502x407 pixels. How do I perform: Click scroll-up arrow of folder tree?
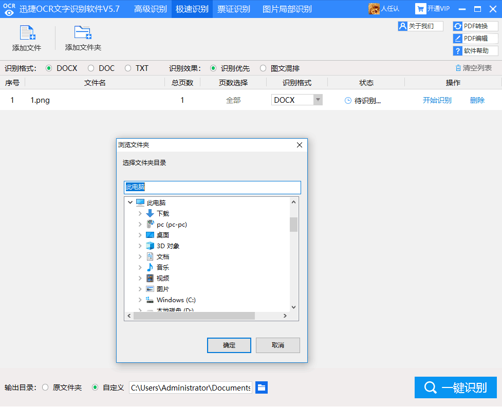(293, 202)
